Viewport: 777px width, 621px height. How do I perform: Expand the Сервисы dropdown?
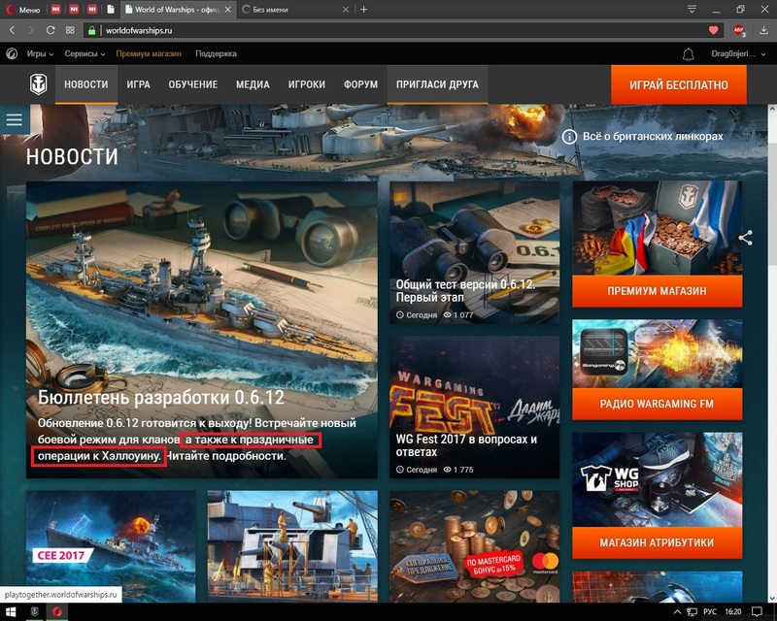coord(84,53)
